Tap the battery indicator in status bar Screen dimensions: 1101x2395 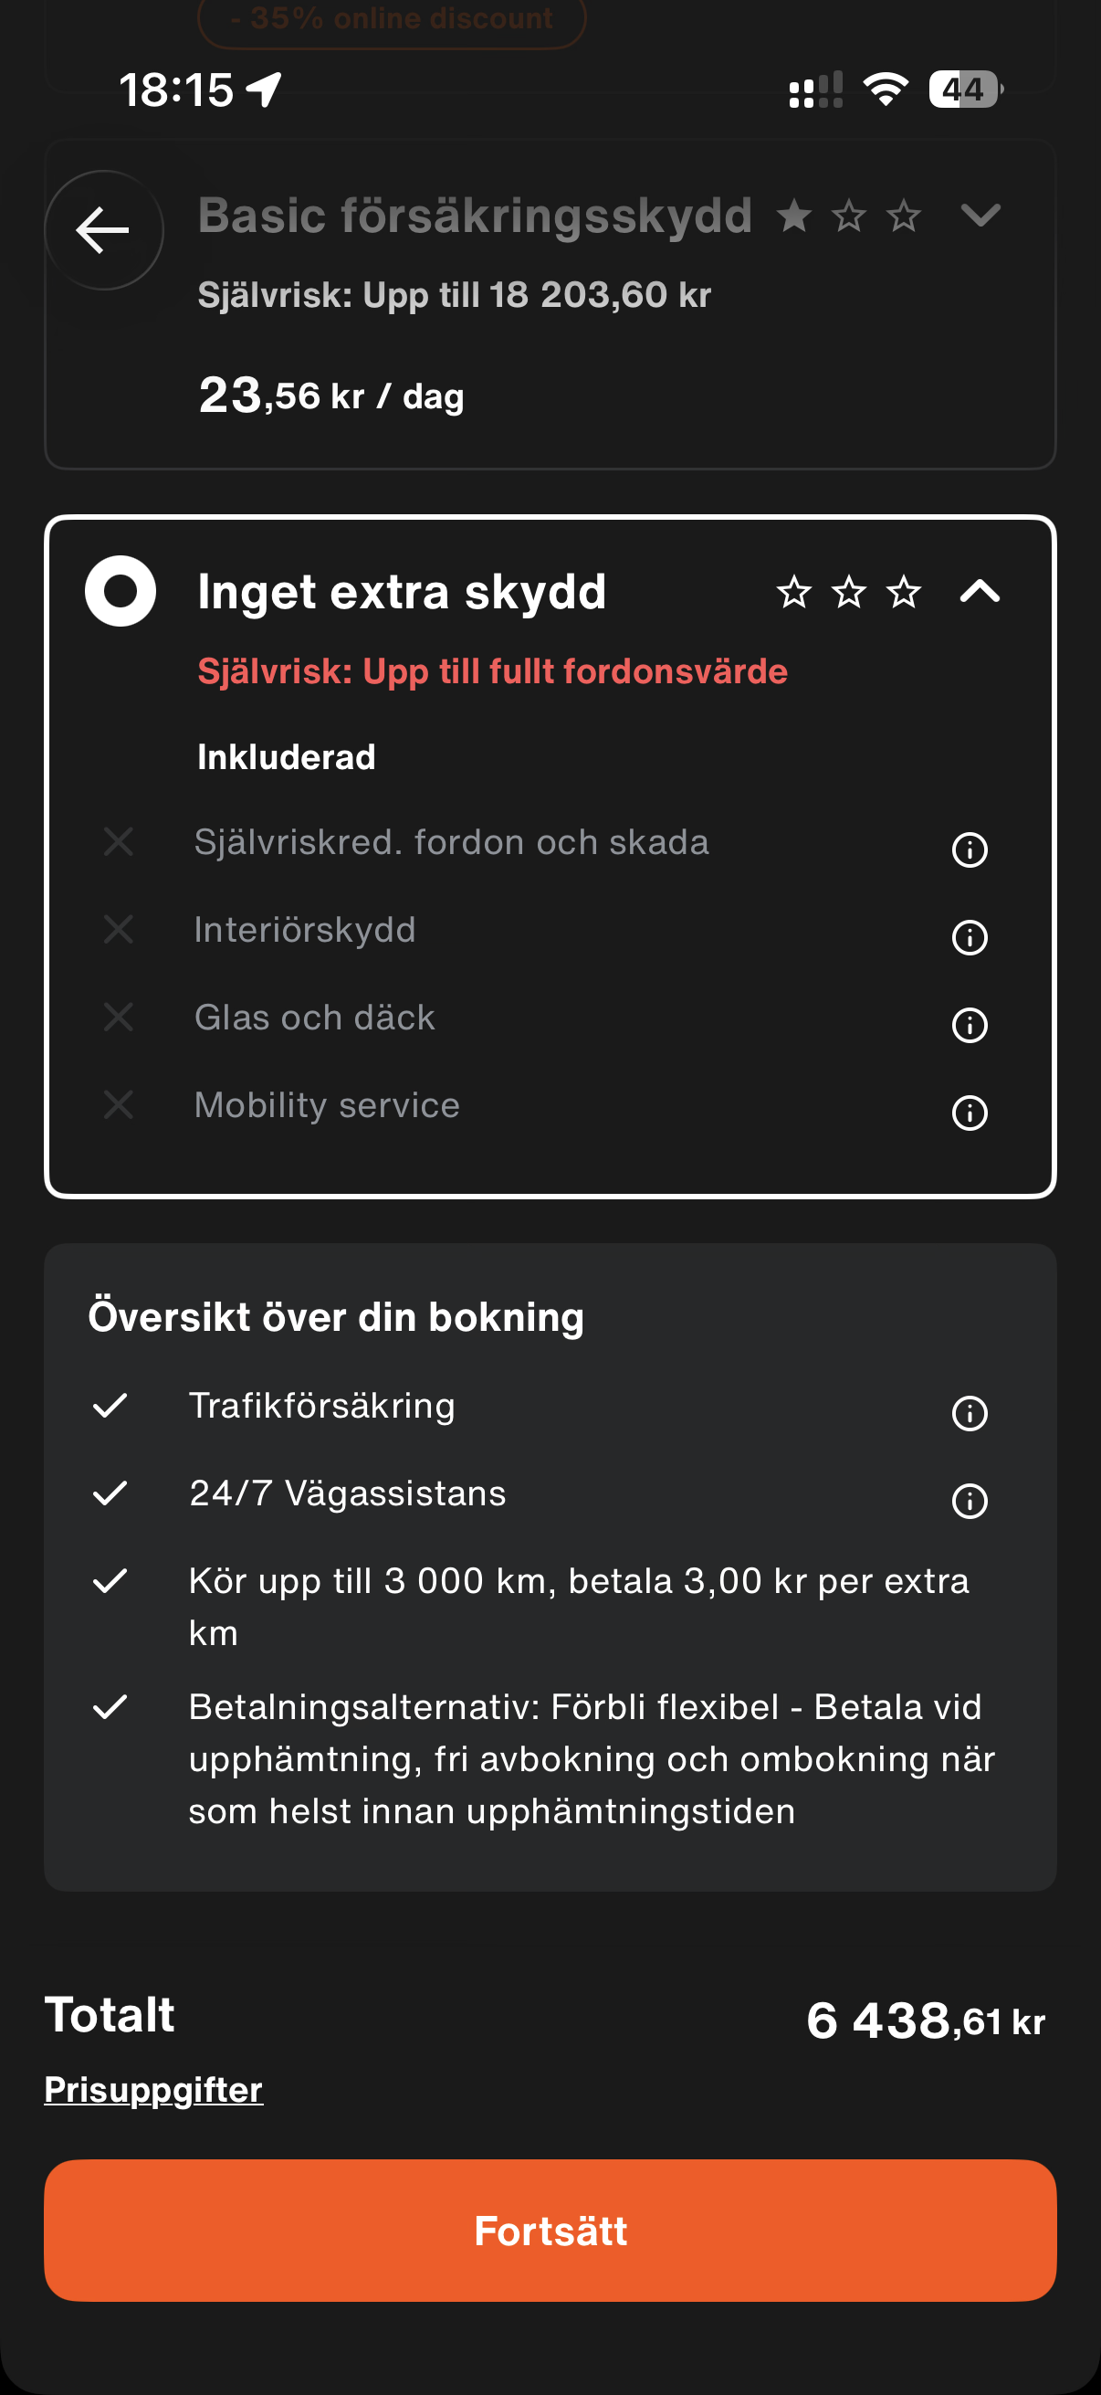pyautogui.click(x=965, y=90)
